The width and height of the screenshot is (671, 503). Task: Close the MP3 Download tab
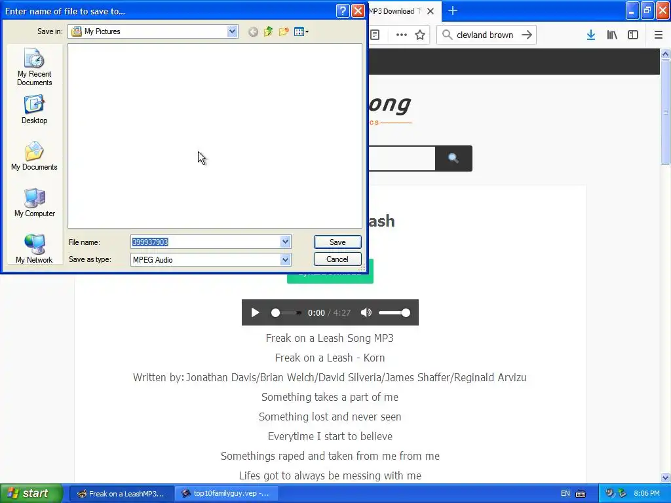pos(431,11)
